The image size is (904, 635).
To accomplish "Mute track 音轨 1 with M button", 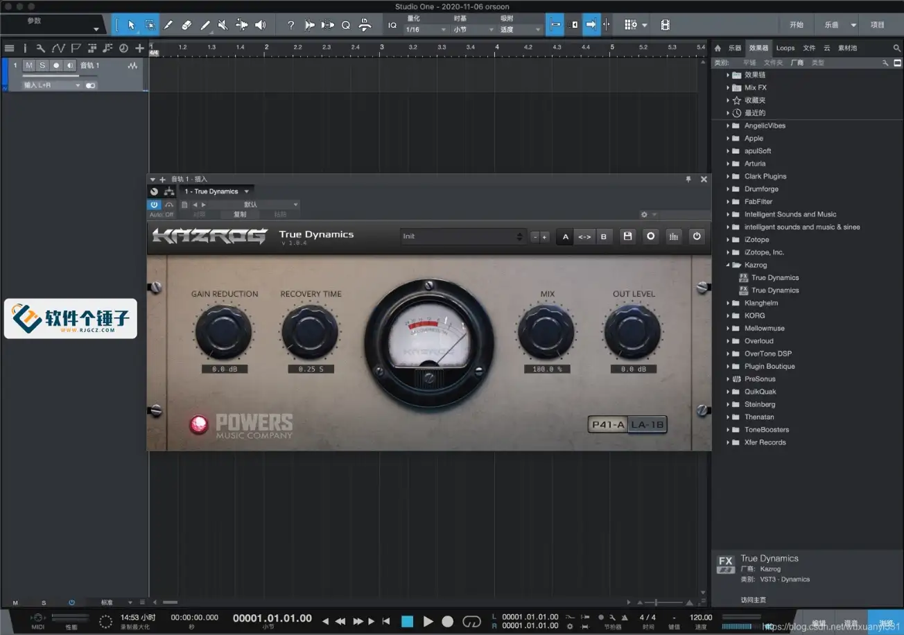I will [29, 65].
